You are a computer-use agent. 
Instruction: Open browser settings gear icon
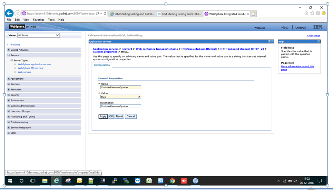(x=318, y=13)
